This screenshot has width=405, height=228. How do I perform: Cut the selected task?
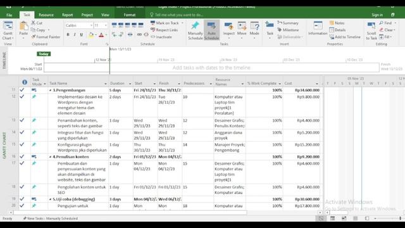pos(37,23)
